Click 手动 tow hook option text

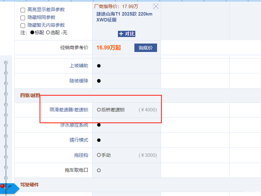click(106, 155)
